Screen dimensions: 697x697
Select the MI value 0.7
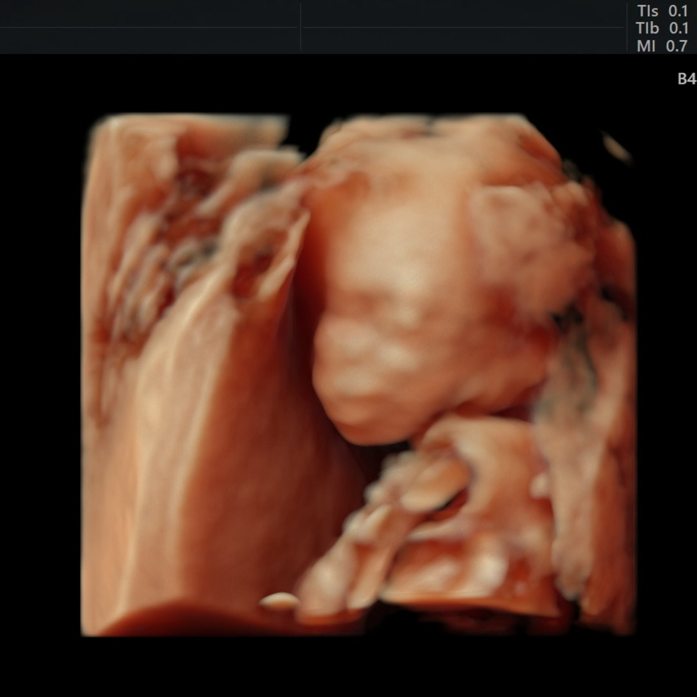point(677,46)
